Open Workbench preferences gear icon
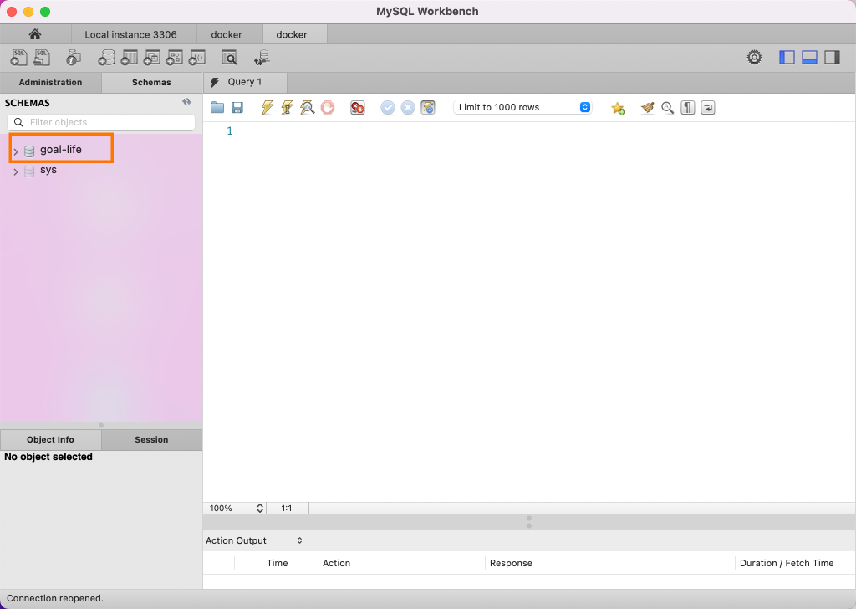 point(755,58)
